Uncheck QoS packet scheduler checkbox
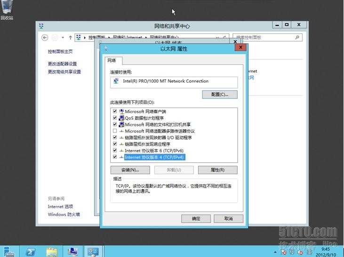The width and height of the screenshot is (344, 257). (115, 118)
